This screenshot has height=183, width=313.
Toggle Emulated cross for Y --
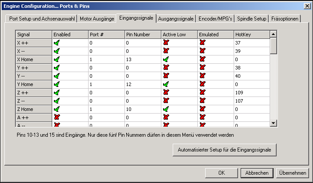[x=203, y=76]
